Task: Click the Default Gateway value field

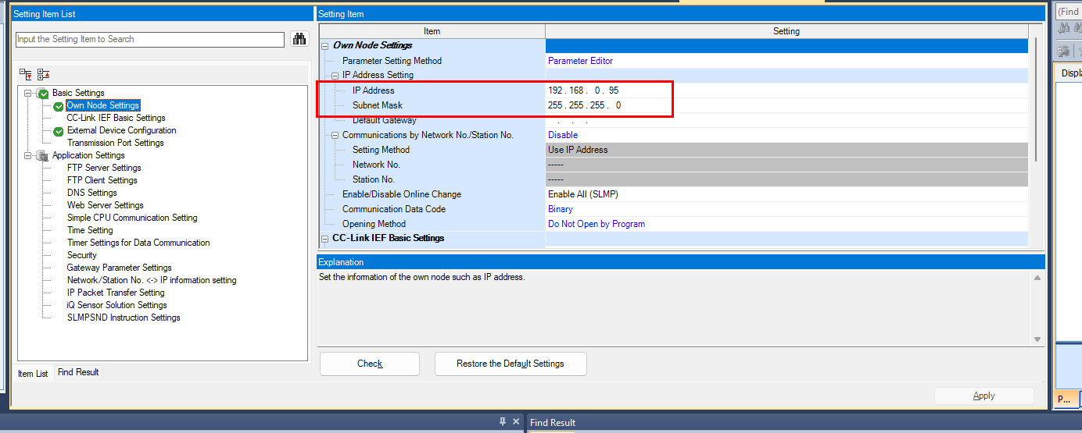Action: point(786,120)
